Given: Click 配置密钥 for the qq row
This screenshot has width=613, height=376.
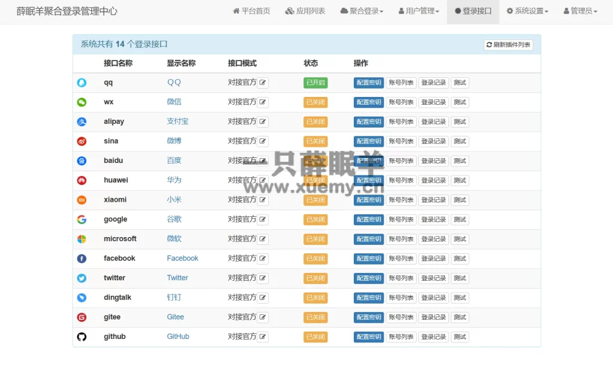Looking at the screenshot, I should coord(369,83).
